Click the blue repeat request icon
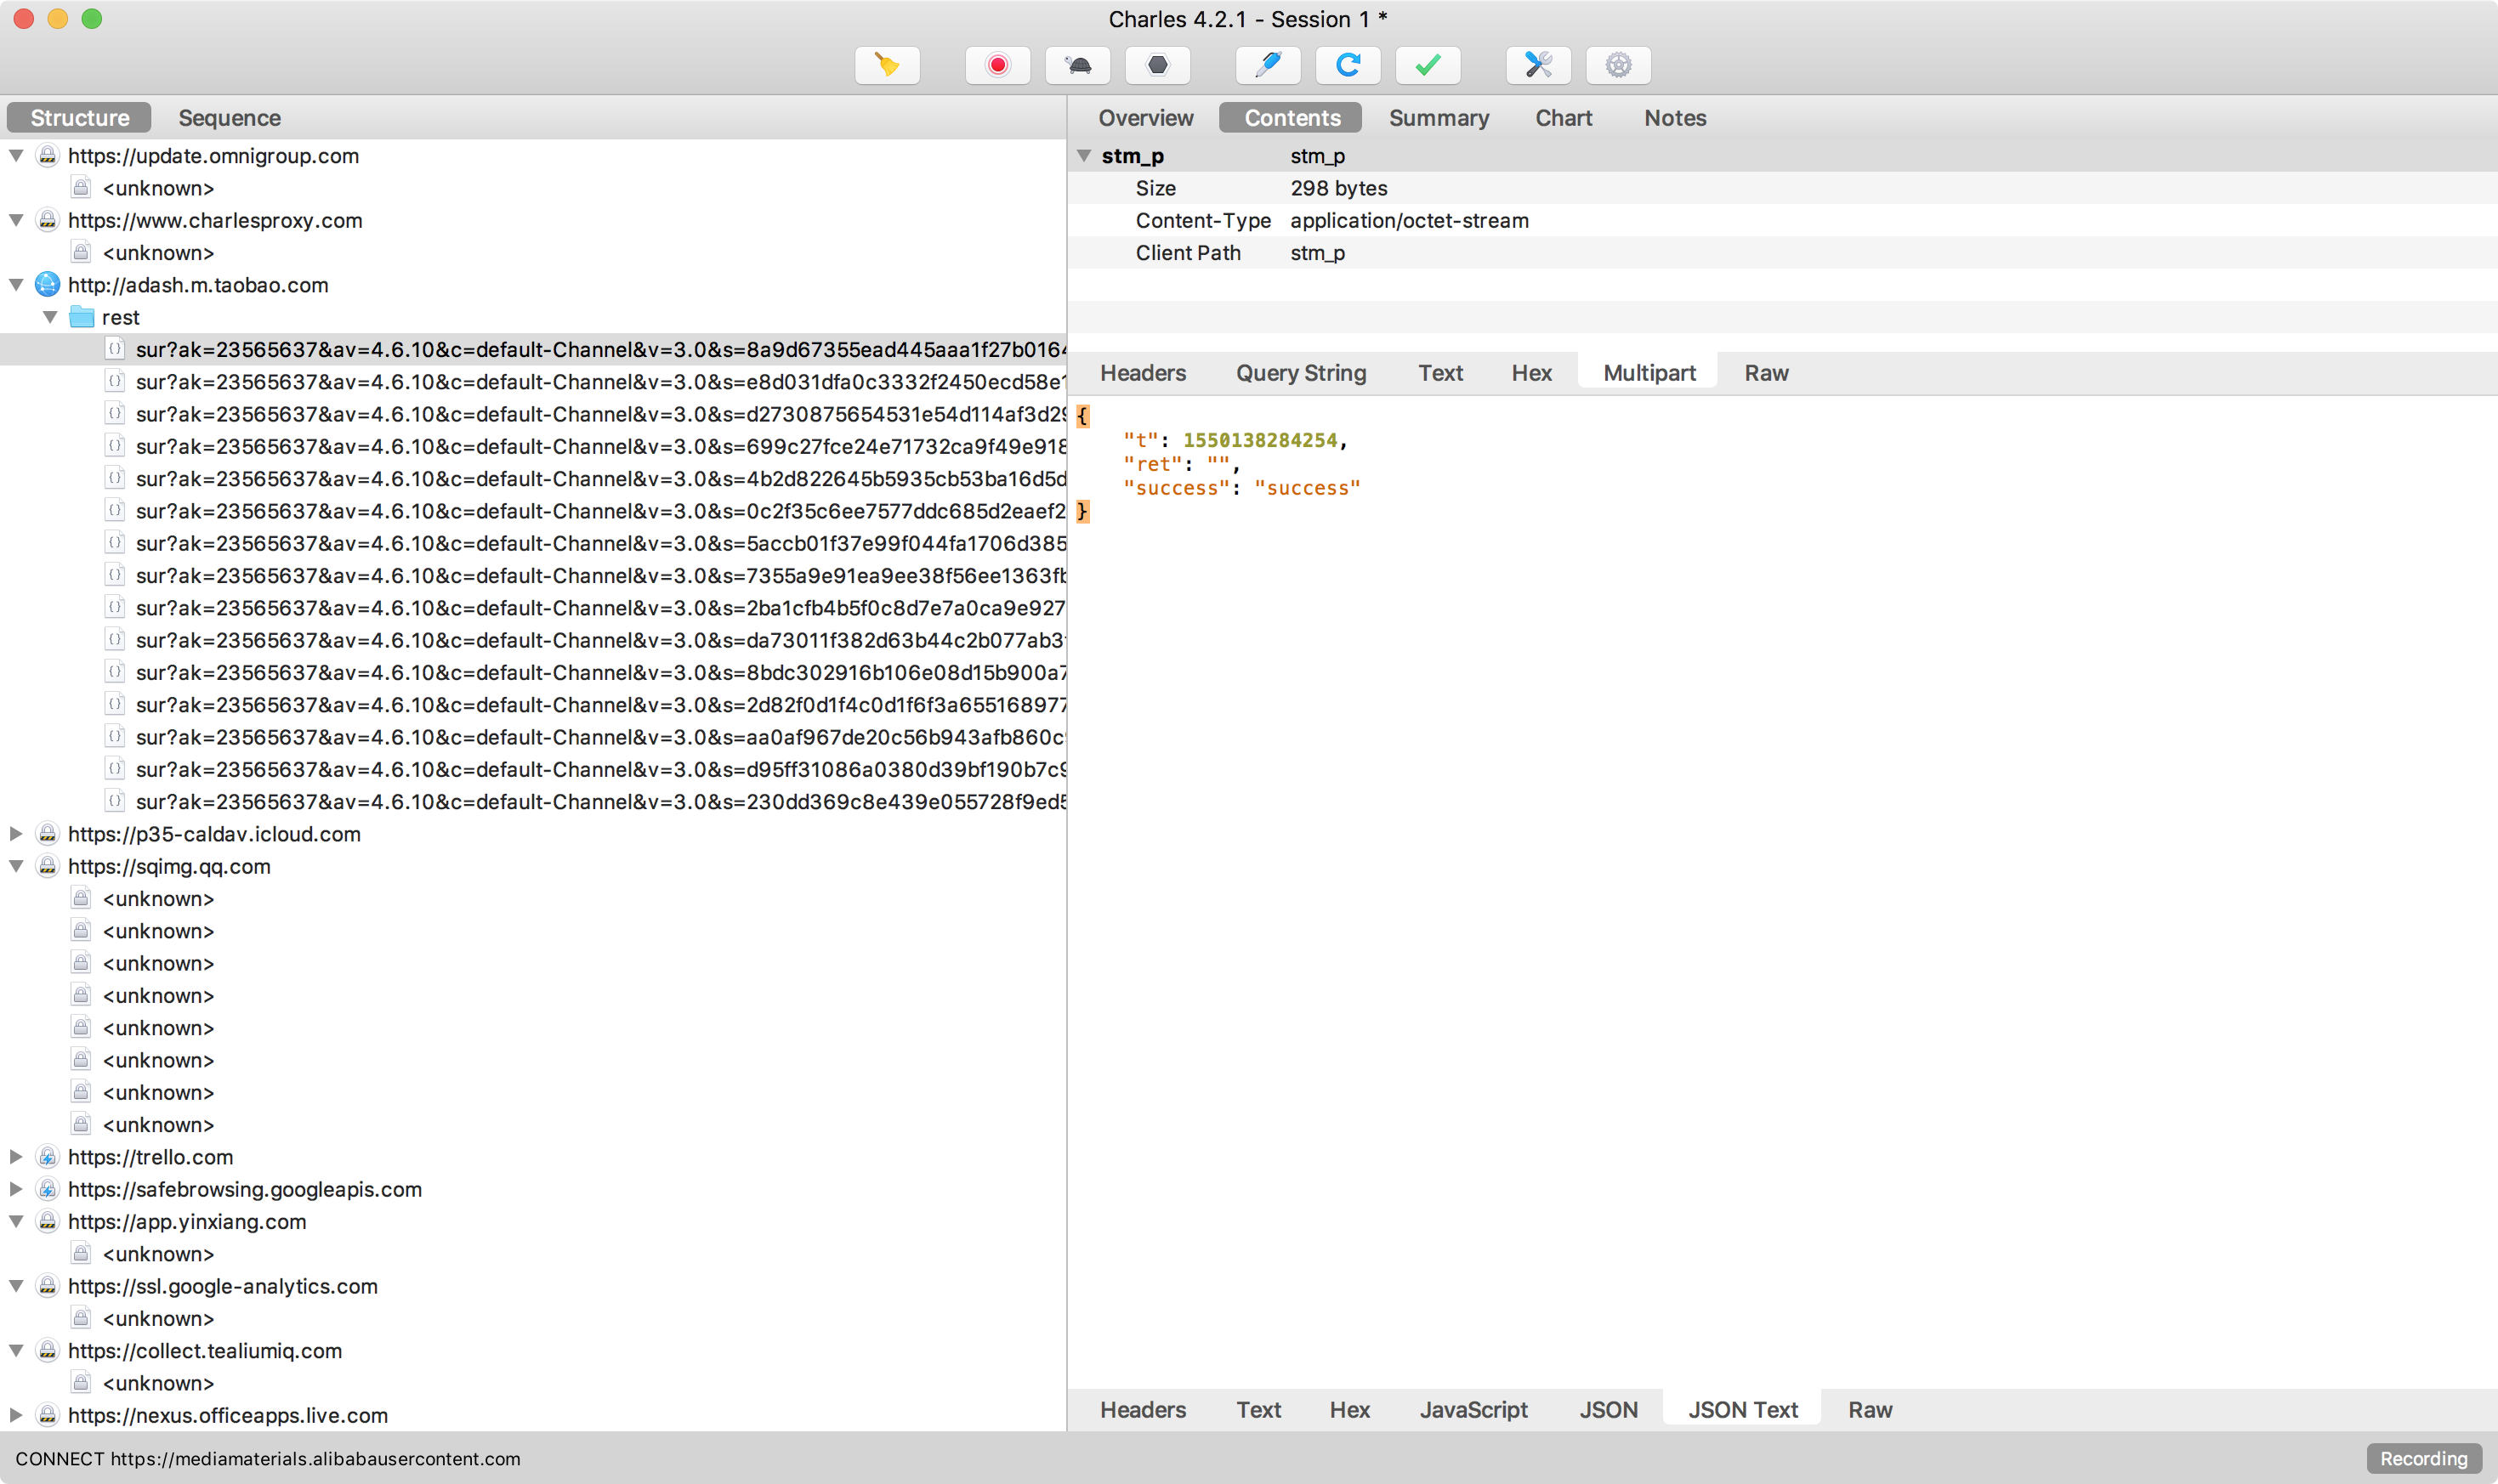Image resolution: width=2498 pixels, height=1484 pixels. coord(1348,66)
